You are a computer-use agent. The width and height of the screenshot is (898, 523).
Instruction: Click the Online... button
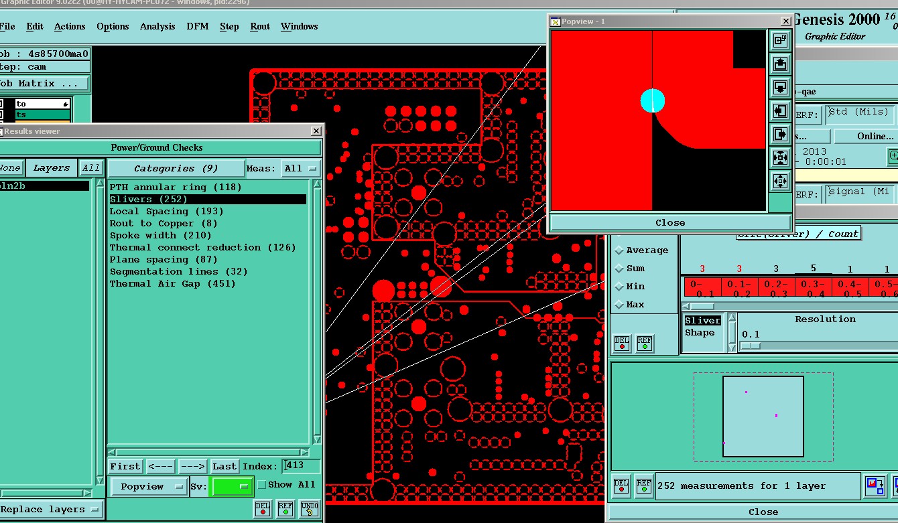[x=867, y=136]
